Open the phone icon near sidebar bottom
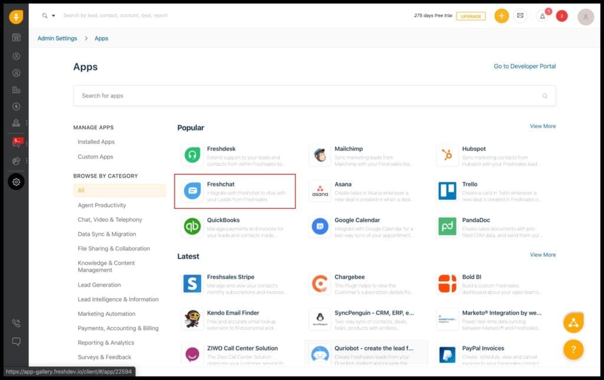 pyautogui.click(x=15, y=324)
